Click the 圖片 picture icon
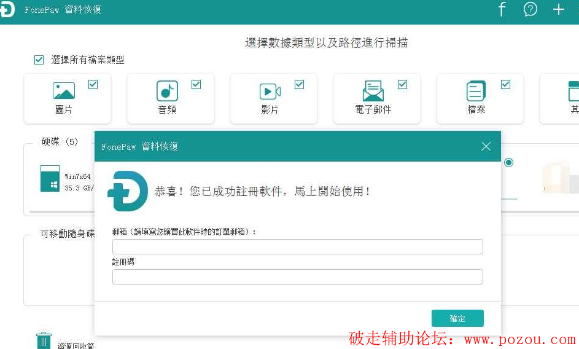The image size is (579, 349). click(64, 91)
